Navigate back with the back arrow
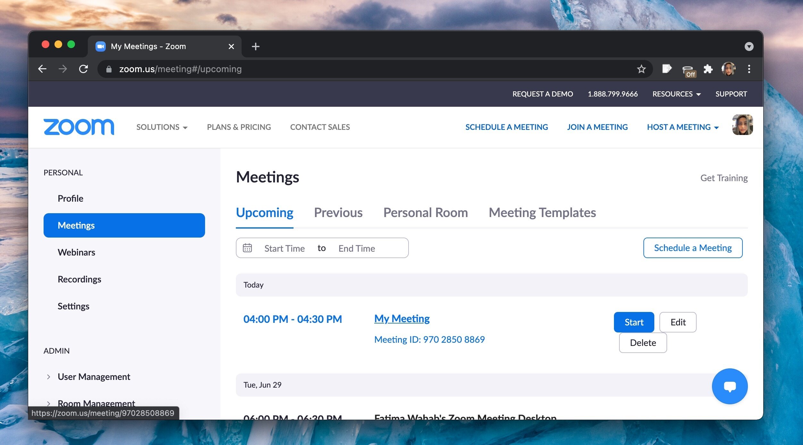The height and width of the screenshot is (445, 803). (42, 69)
